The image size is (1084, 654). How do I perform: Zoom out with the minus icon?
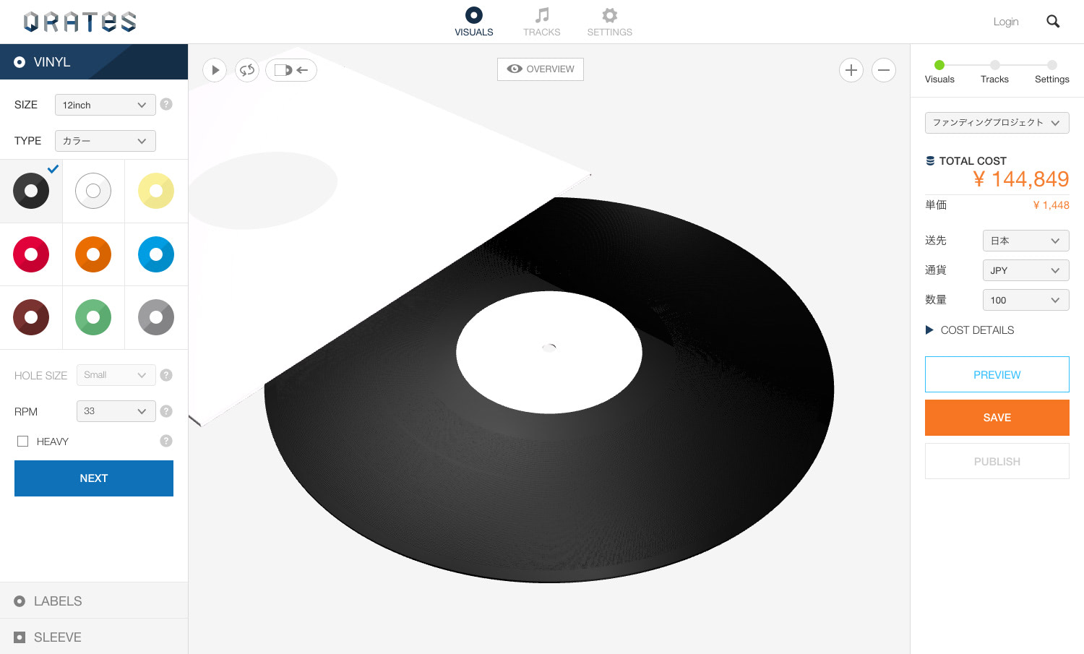[883, 70]
